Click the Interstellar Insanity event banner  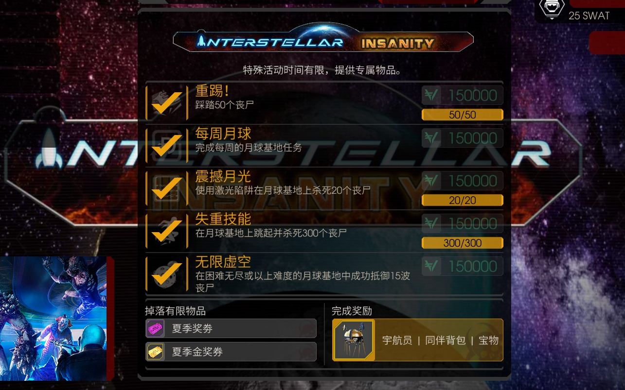(323, 42)
